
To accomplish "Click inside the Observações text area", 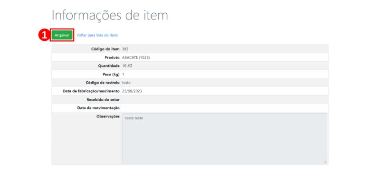I will (x=224, y=138).
